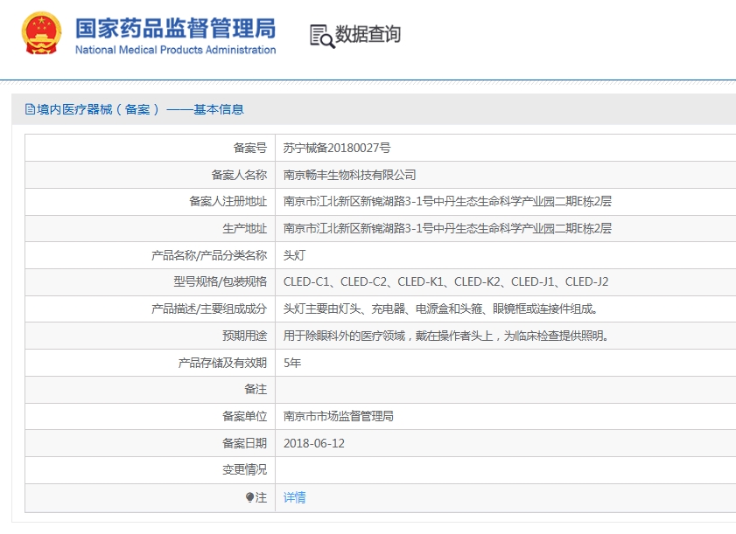Open the 详情 link

point(293,496)
